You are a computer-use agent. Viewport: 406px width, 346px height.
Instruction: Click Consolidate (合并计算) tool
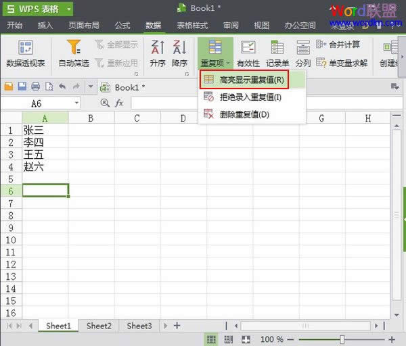click(338, 45)
